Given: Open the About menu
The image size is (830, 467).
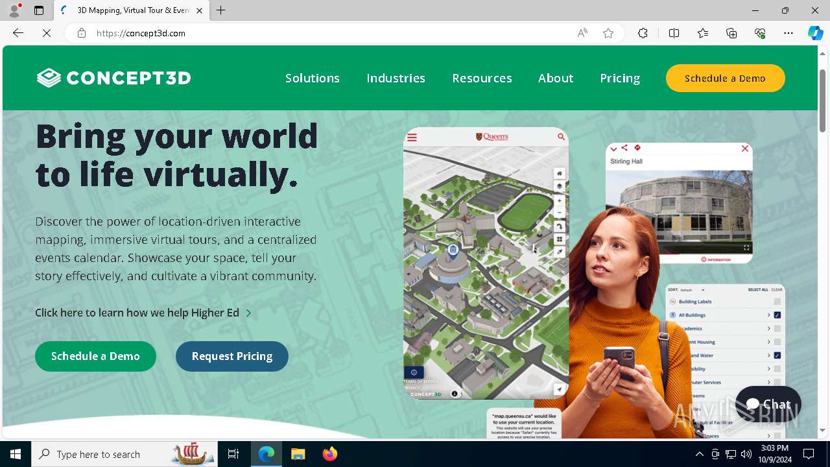Looking at the screenshot, I should click(x=556, y=78).
